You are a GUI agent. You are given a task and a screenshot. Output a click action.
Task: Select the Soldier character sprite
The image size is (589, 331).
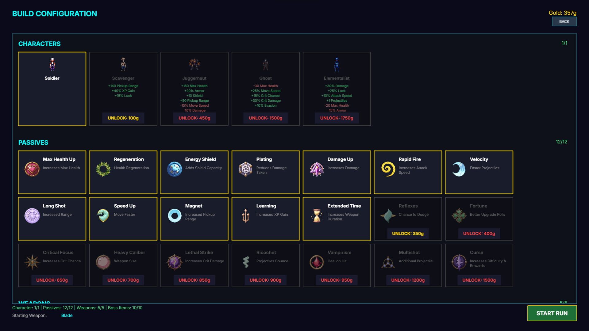[x=52, y=64]
